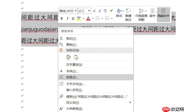This screenshot has width=184, height=112.
Task: Toggle 两端对齐 justify alignment
Action: coord(163,15)
